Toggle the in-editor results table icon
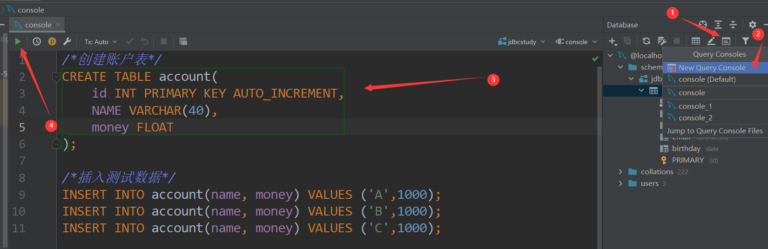 coord(183,41)
